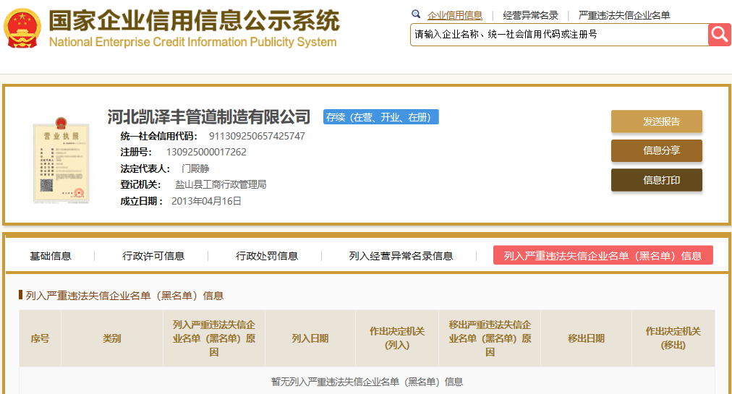
Task: Click the national emblem logo
Action: pos(22,28)
